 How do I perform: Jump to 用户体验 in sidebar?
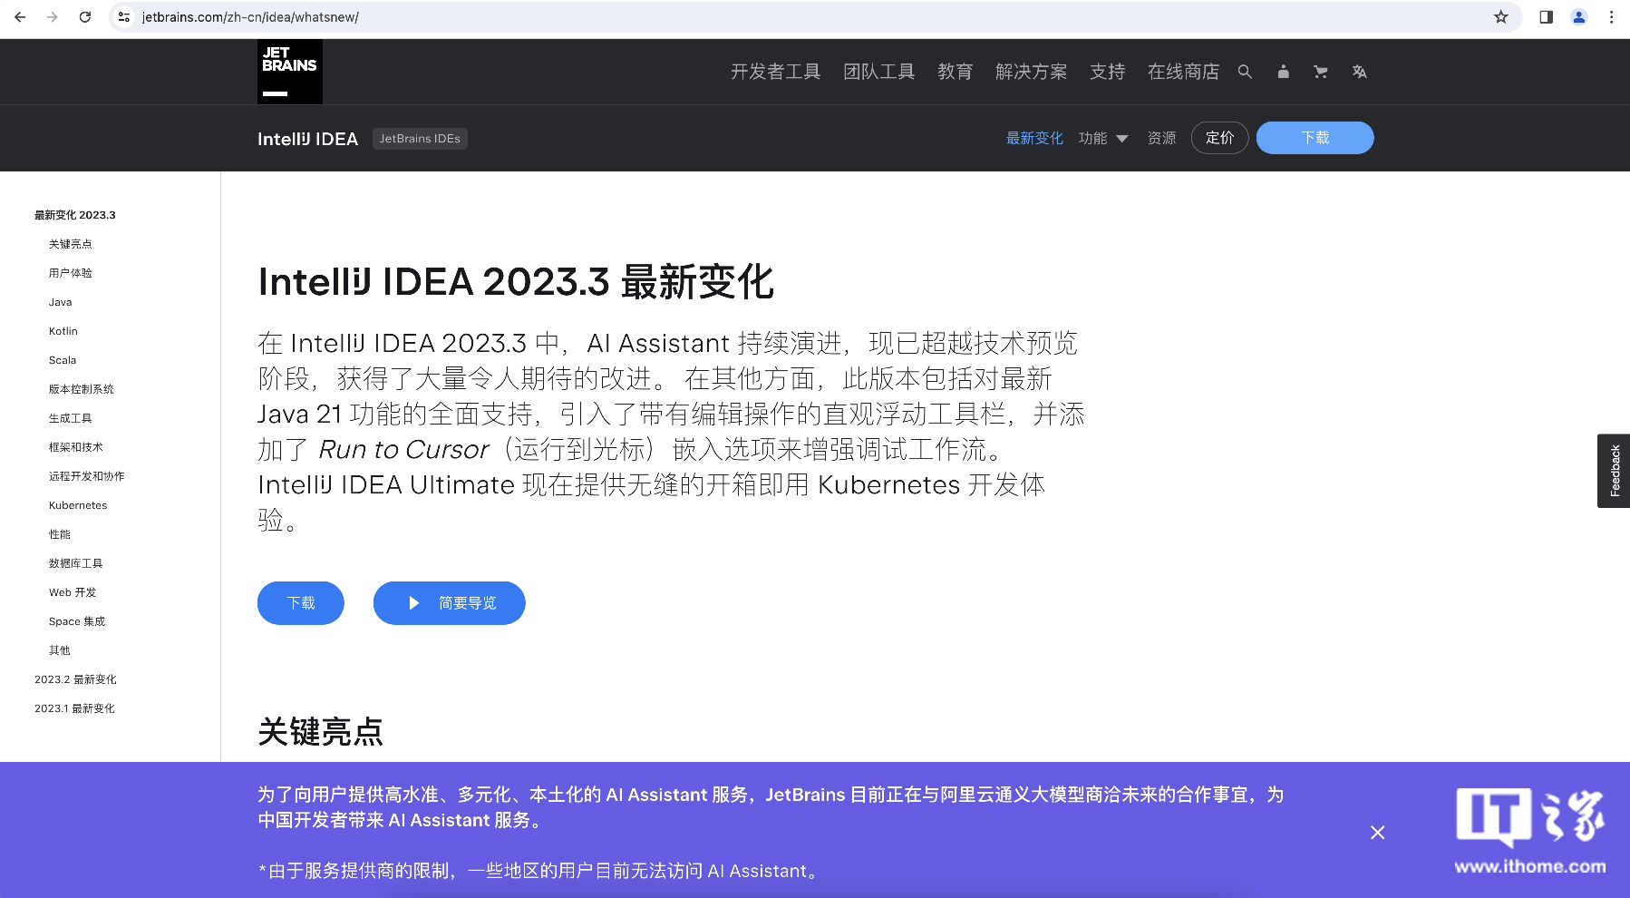71,273
